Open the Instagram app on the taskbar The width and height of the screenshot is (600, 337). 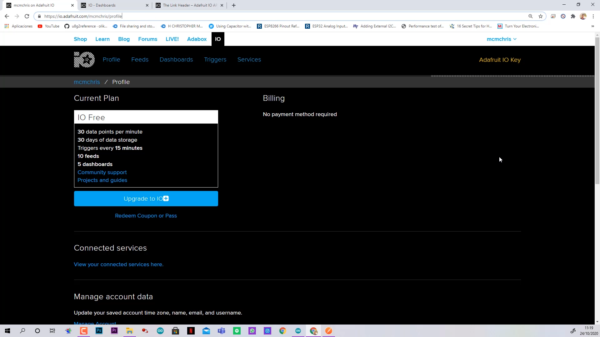pyautogui.click(x=267, y=331)
